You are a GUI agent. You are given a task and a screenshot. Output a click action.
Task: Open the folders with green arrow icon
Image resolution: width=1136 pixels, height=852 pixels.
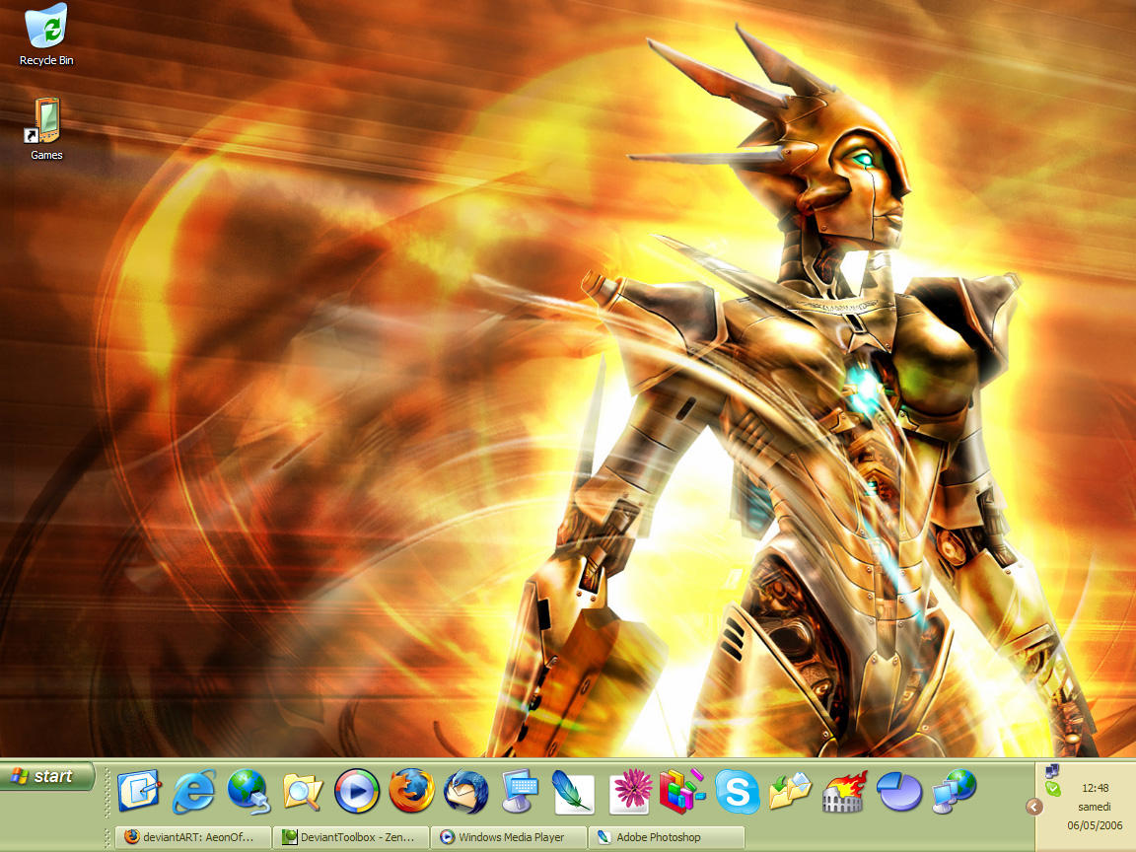pyautogui.click(x=790, y=791)
